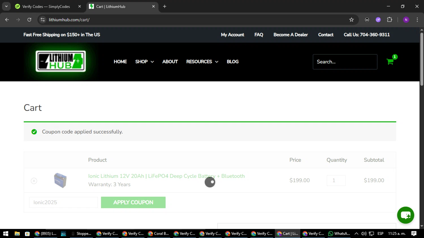
Task: Click Call Us: 704-360-9311 link
Action: click(367, 35)
